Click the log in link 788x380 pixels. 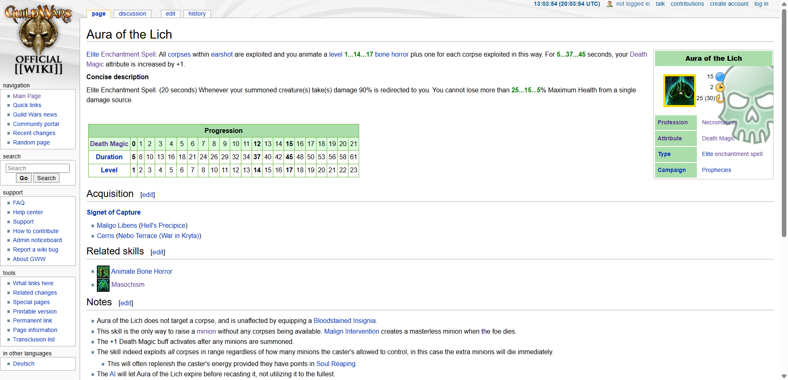(761, 4)
